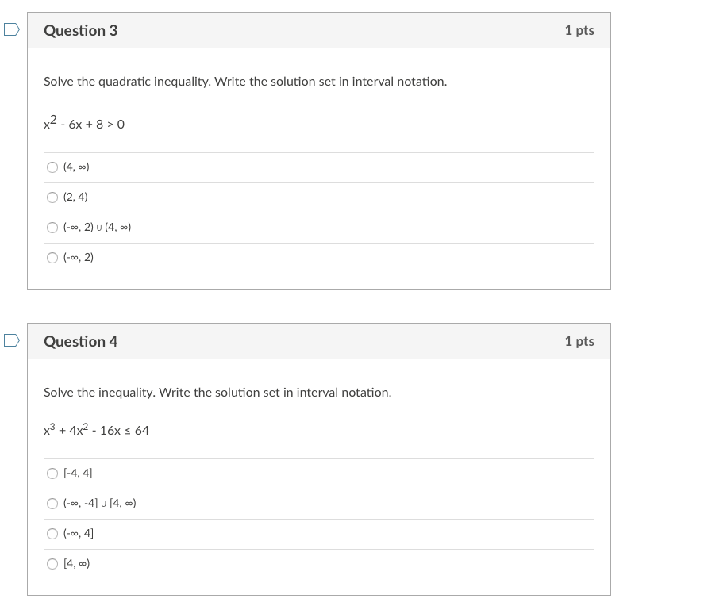Click Question 4's 1 pts label

(579, 342)
